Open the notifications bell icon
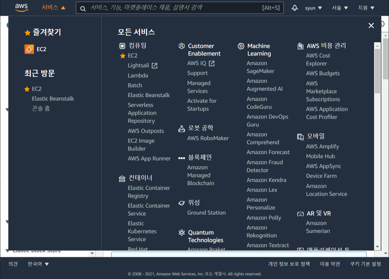Image resolution: width=389 pixels, height=279 pixels. [295, 8]
